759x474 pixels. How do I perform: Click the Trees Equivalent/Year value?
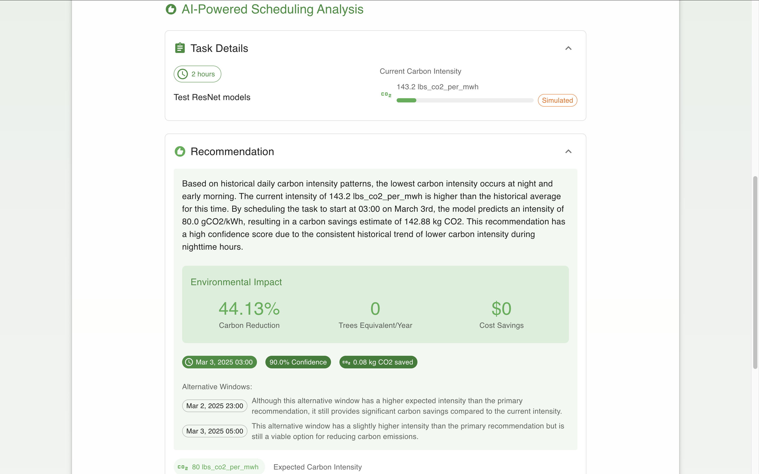click(375, 309)
